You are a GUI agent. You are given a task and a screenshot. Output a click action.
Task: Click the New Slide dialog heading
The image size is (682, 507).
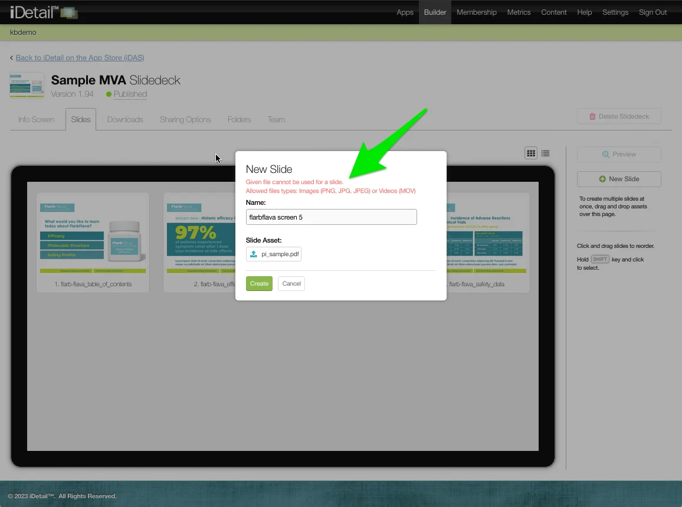coord(269,169)
